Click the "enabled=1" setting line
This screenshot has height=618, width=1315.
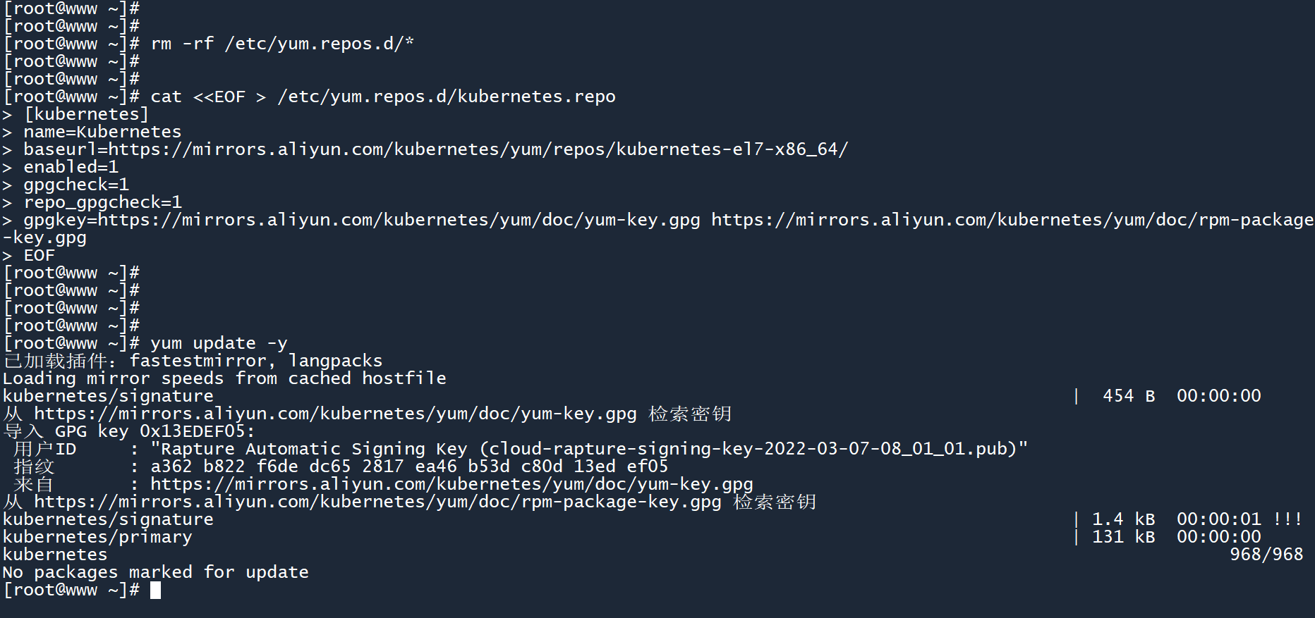coord(71,167)
